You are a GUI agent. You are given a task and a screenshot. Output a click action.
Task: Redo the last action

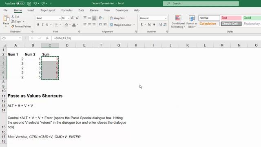click(43, 4)
